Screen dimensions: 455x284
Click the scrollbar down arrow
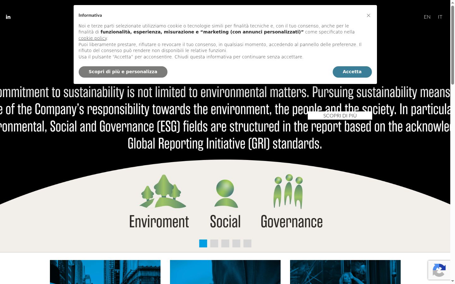(x=452, y=281)
